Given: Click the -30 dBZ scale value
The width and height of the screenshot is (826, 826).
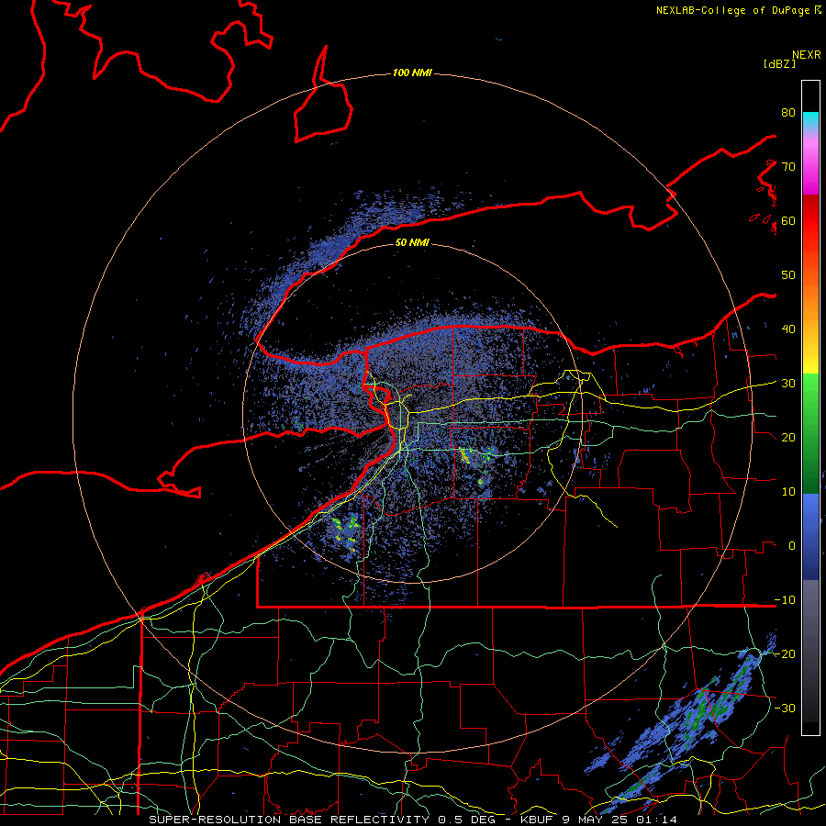Looking at the screenshot, I should point(785,708).
